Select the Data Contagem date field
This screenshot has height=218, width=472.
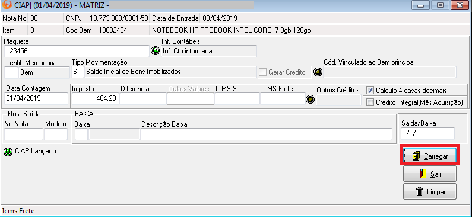[36, 98]
